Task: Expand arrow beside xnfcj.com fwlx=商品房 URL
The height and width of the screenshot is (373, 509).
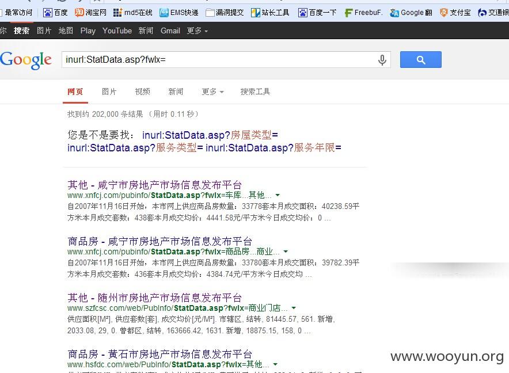Action: tap(286, 252)
